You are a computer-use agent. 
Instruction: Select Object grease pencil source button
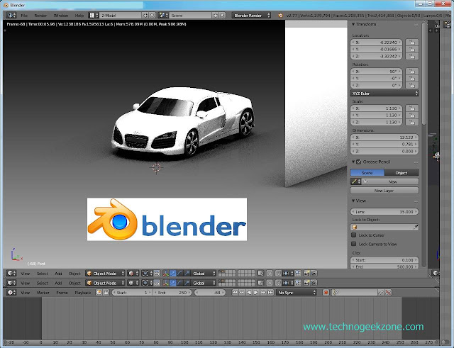(402, 173)
